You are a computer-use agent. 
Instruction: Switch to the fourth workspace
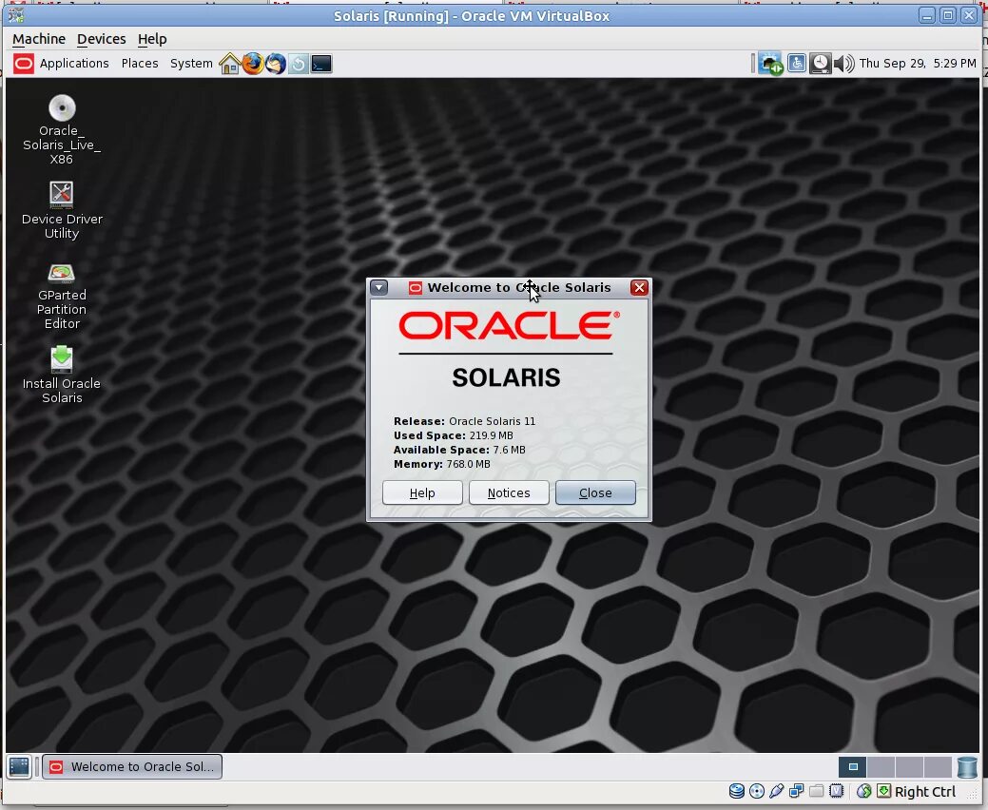tap(938, 766)
